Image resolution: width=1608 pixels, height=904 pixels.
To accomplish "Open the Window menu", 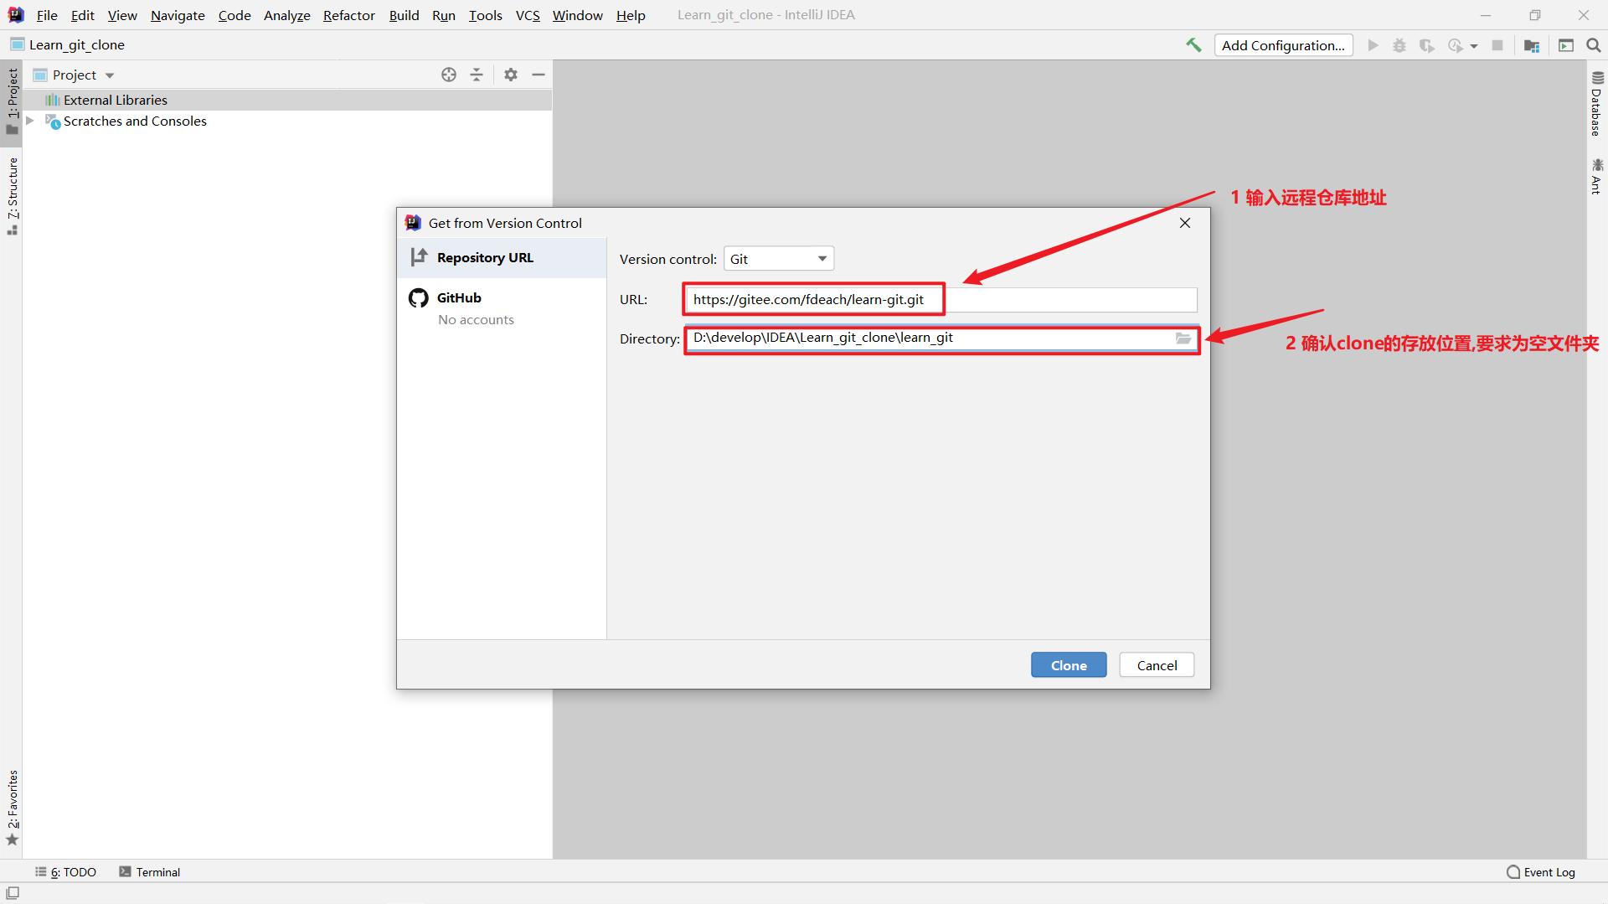I will (x=577, y=15).
